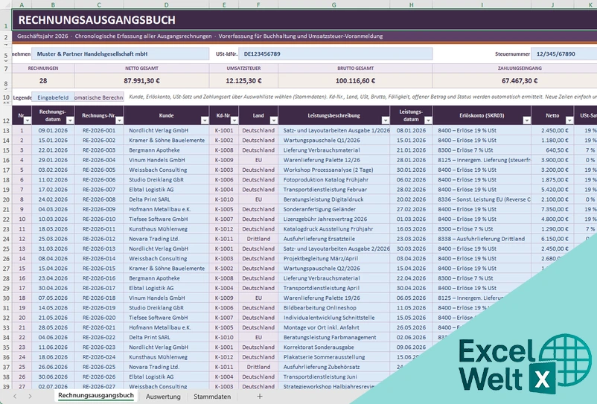Click the USt-IdNr. field DE123456789
The image size is (597, 404).
[336, 54]
